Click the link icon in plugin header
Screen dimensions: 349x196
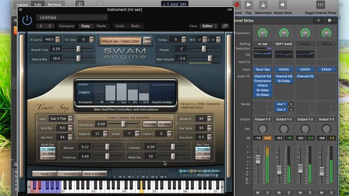pos(225,26)
